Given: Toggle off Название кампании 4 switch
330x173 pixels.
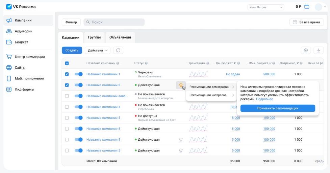Looking at the screenshot, I should click(x=78, y=107).
